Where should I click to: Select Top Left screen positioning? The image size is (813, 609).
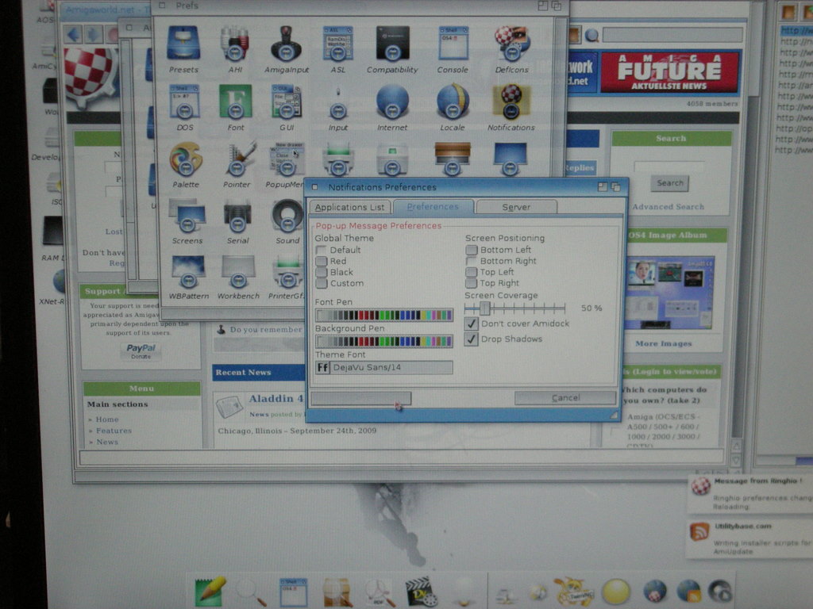click(472, 273)
